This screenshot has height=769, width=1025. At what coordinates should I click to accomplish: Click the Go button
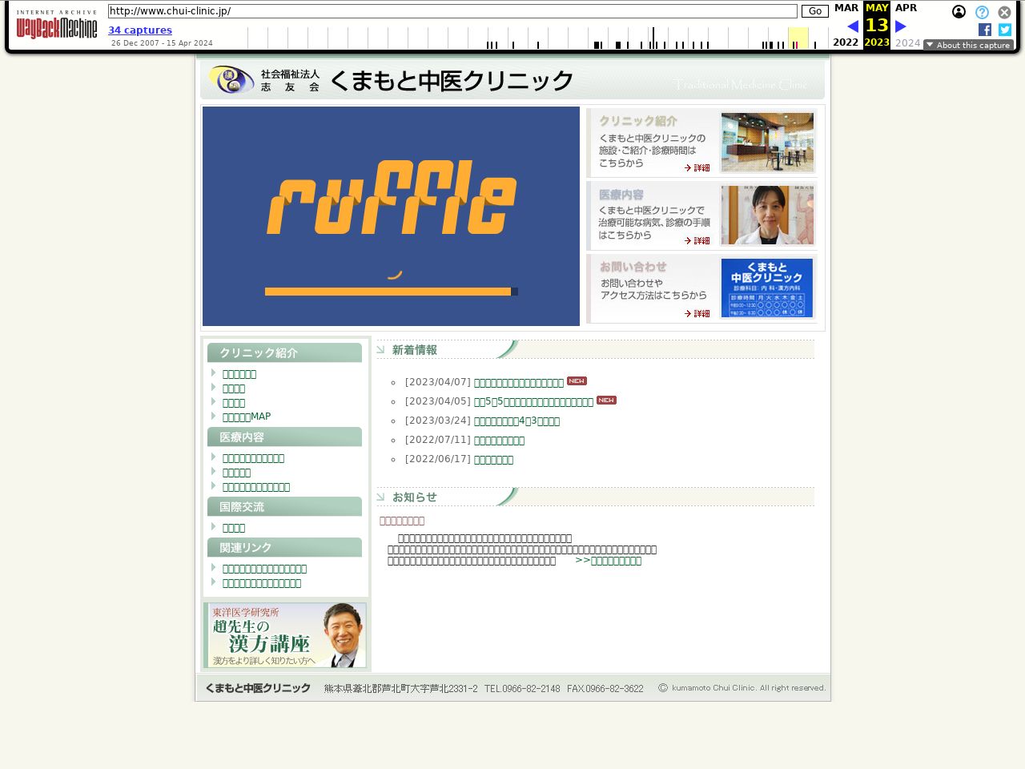[x=815, y=11]
